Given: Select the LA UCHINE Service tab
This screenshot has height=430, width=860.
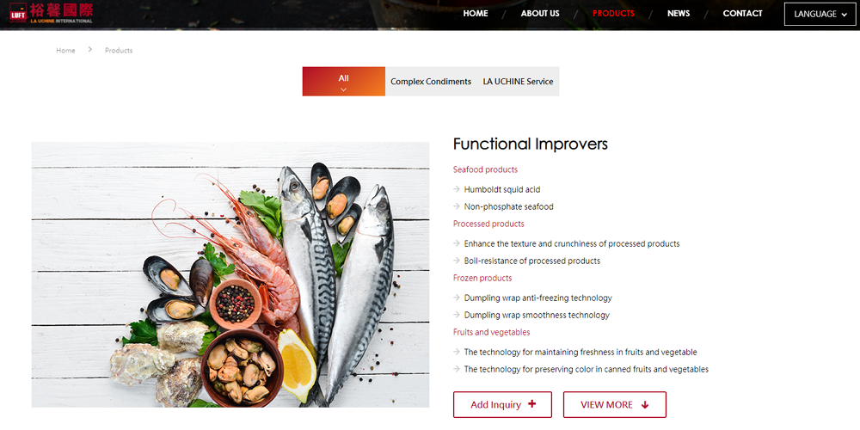Looking at the screenshot, I should point(518,81).
